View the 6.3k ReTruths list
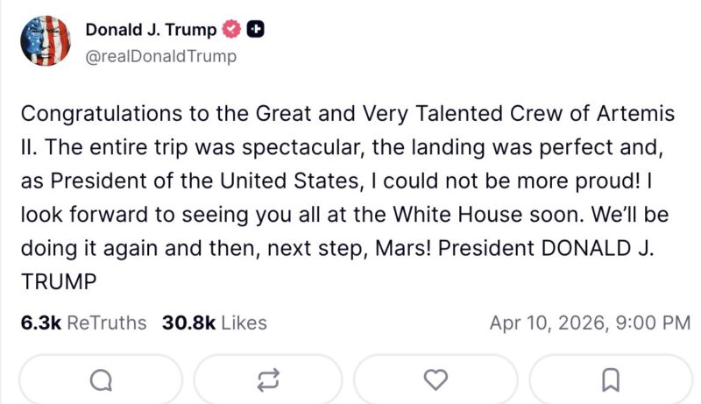 83,322
